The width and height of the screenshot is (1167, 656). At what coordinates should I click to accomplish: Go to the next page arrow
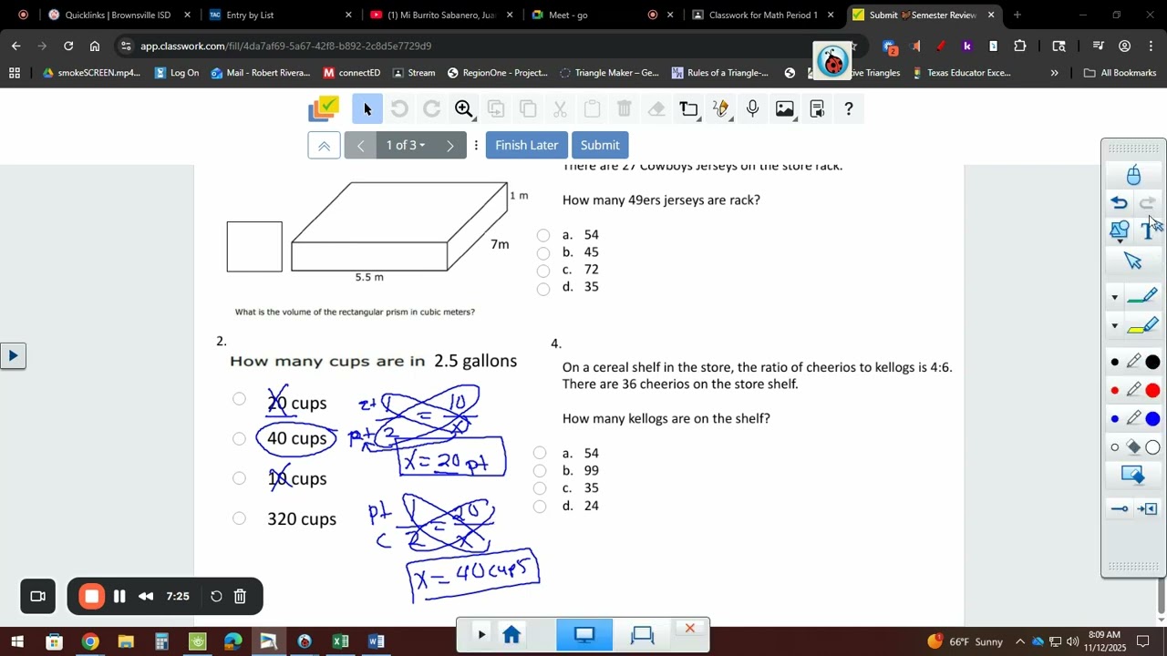(450, 145)
